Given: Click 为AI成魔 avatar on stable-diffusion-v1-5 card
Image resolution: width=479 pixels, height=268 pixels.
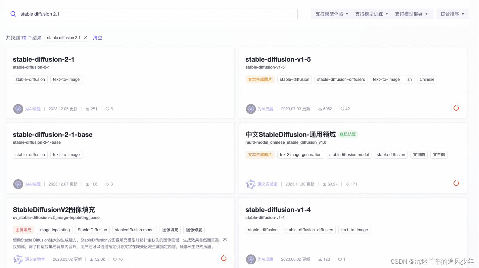Looking at the screenshot, I should (251, 109).
